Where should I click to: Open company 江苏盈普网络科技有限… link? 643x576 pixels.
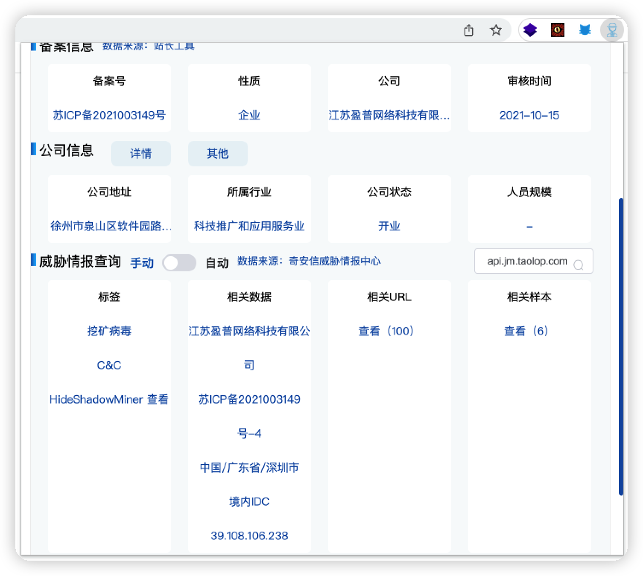coord(389,115)
